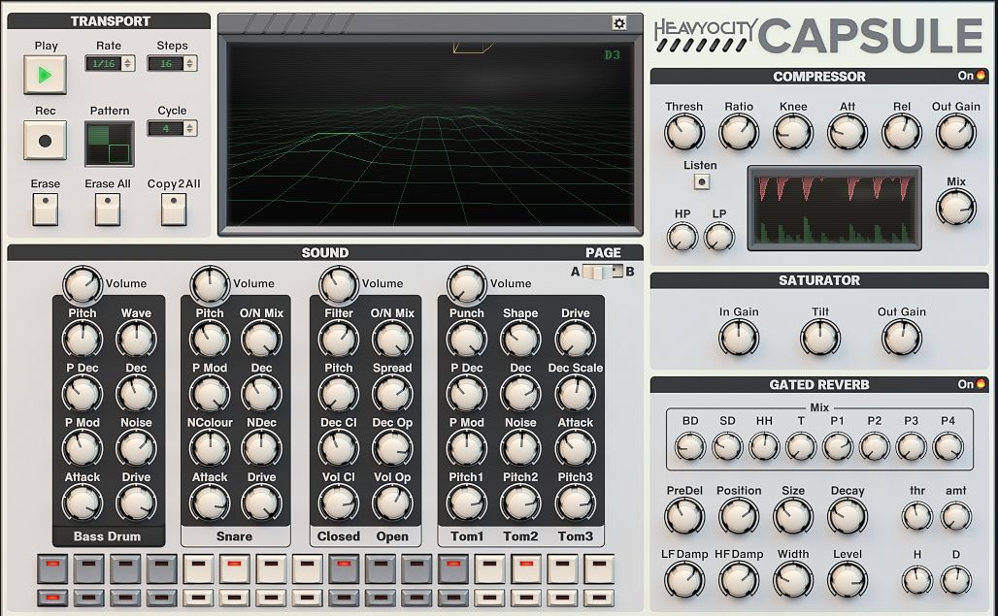The width and height of the screenshot is (998, 616).
Task: Click the compressor LP filter knob
Action: click(719, 238)
